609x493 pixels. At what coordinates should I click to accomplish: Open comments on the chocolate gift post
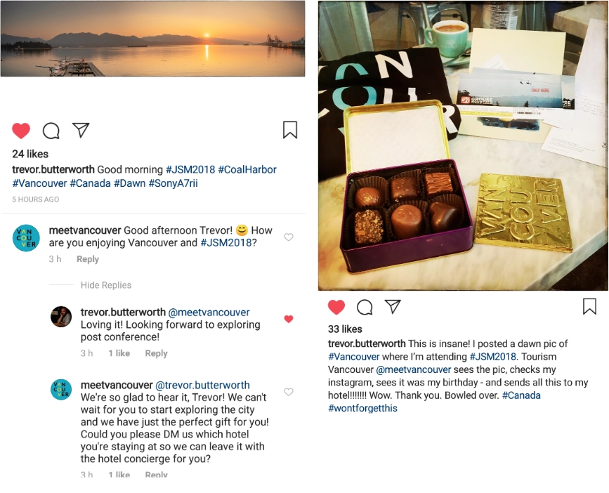(x=365, y=307)
